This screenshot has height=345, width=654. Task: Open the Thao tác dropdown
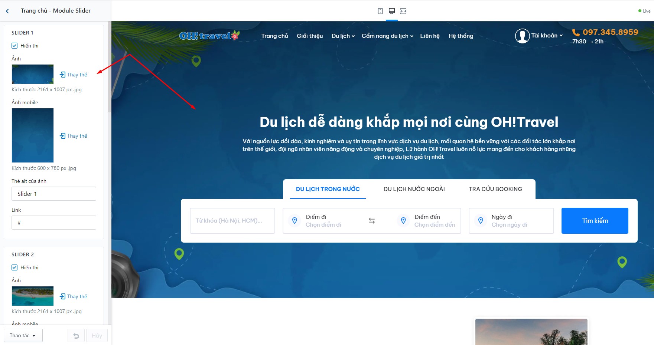[23, 336]
